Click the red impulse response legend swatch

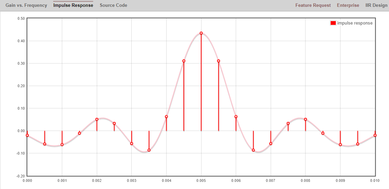pyautogui.click(x=333, y=23)
